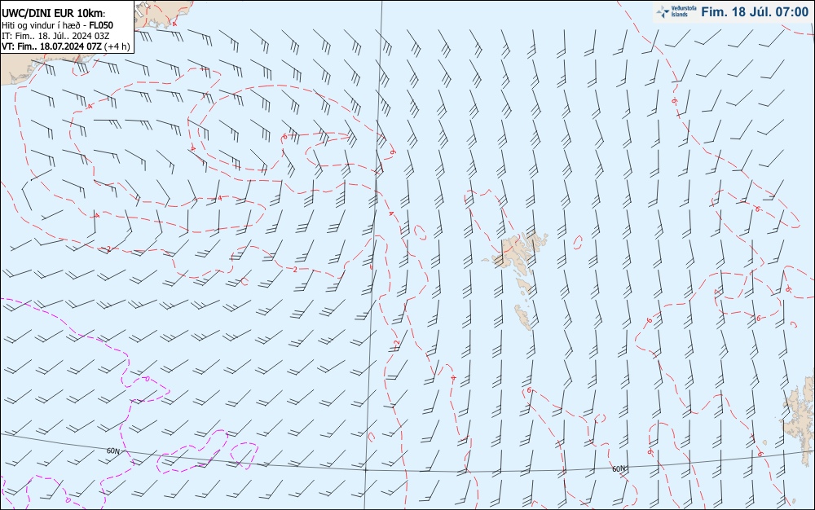Click the Veðurstofa Íslands logo

pos(676,12)
